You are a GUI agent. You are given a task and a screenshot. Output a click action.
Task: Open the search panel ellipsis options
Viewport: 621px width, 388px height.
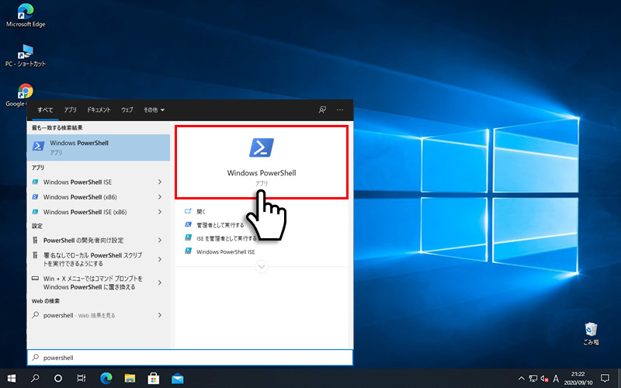point(340,109)
